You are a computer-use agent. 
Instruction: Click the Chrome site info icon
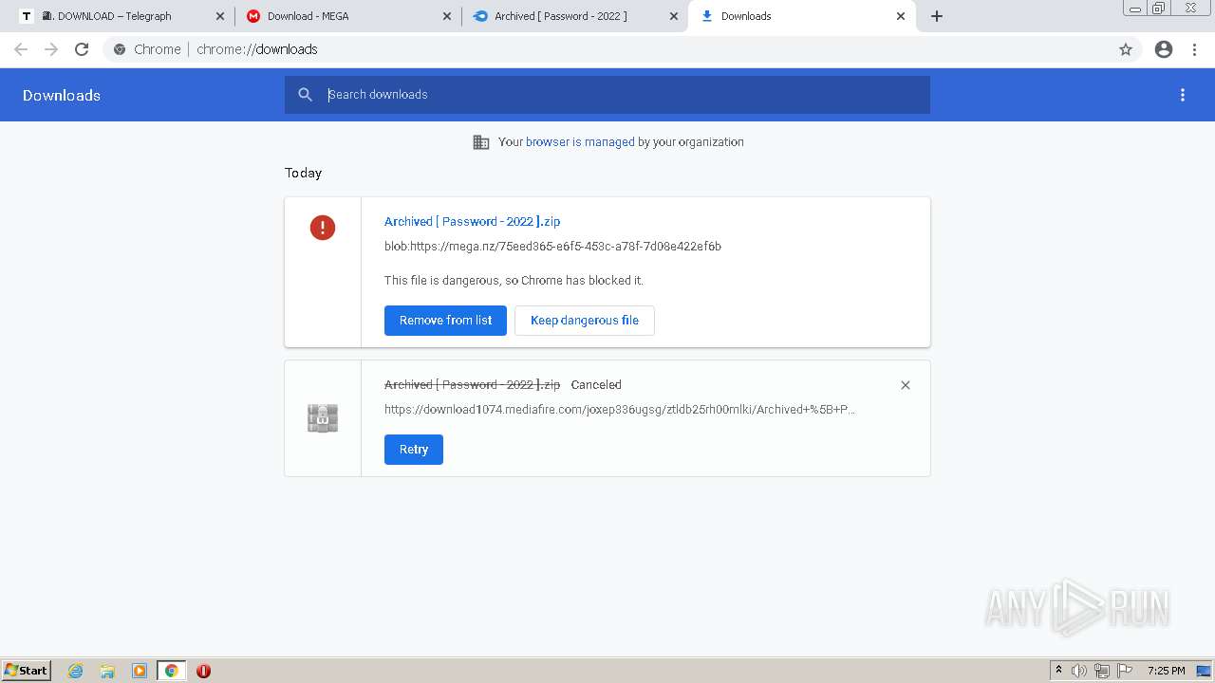(x=120, y=49)
